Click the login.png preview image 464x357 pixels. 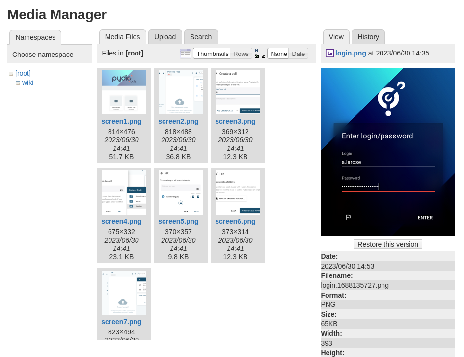pos(388,152)
